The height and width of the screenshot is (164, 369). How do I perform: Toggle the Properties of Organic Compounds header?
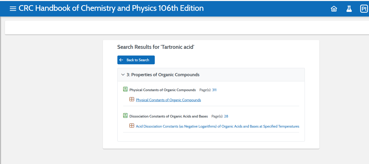click(x=163, y=75)
